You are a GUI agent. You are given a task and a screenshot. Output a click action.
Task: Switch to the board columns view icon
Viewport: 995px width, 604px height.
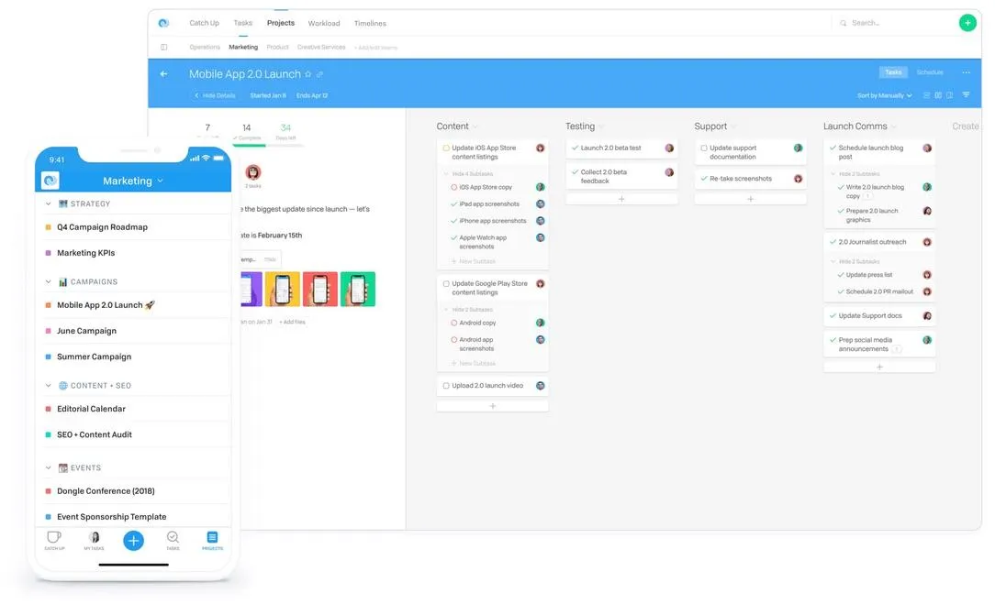click(x=938, y=95)
